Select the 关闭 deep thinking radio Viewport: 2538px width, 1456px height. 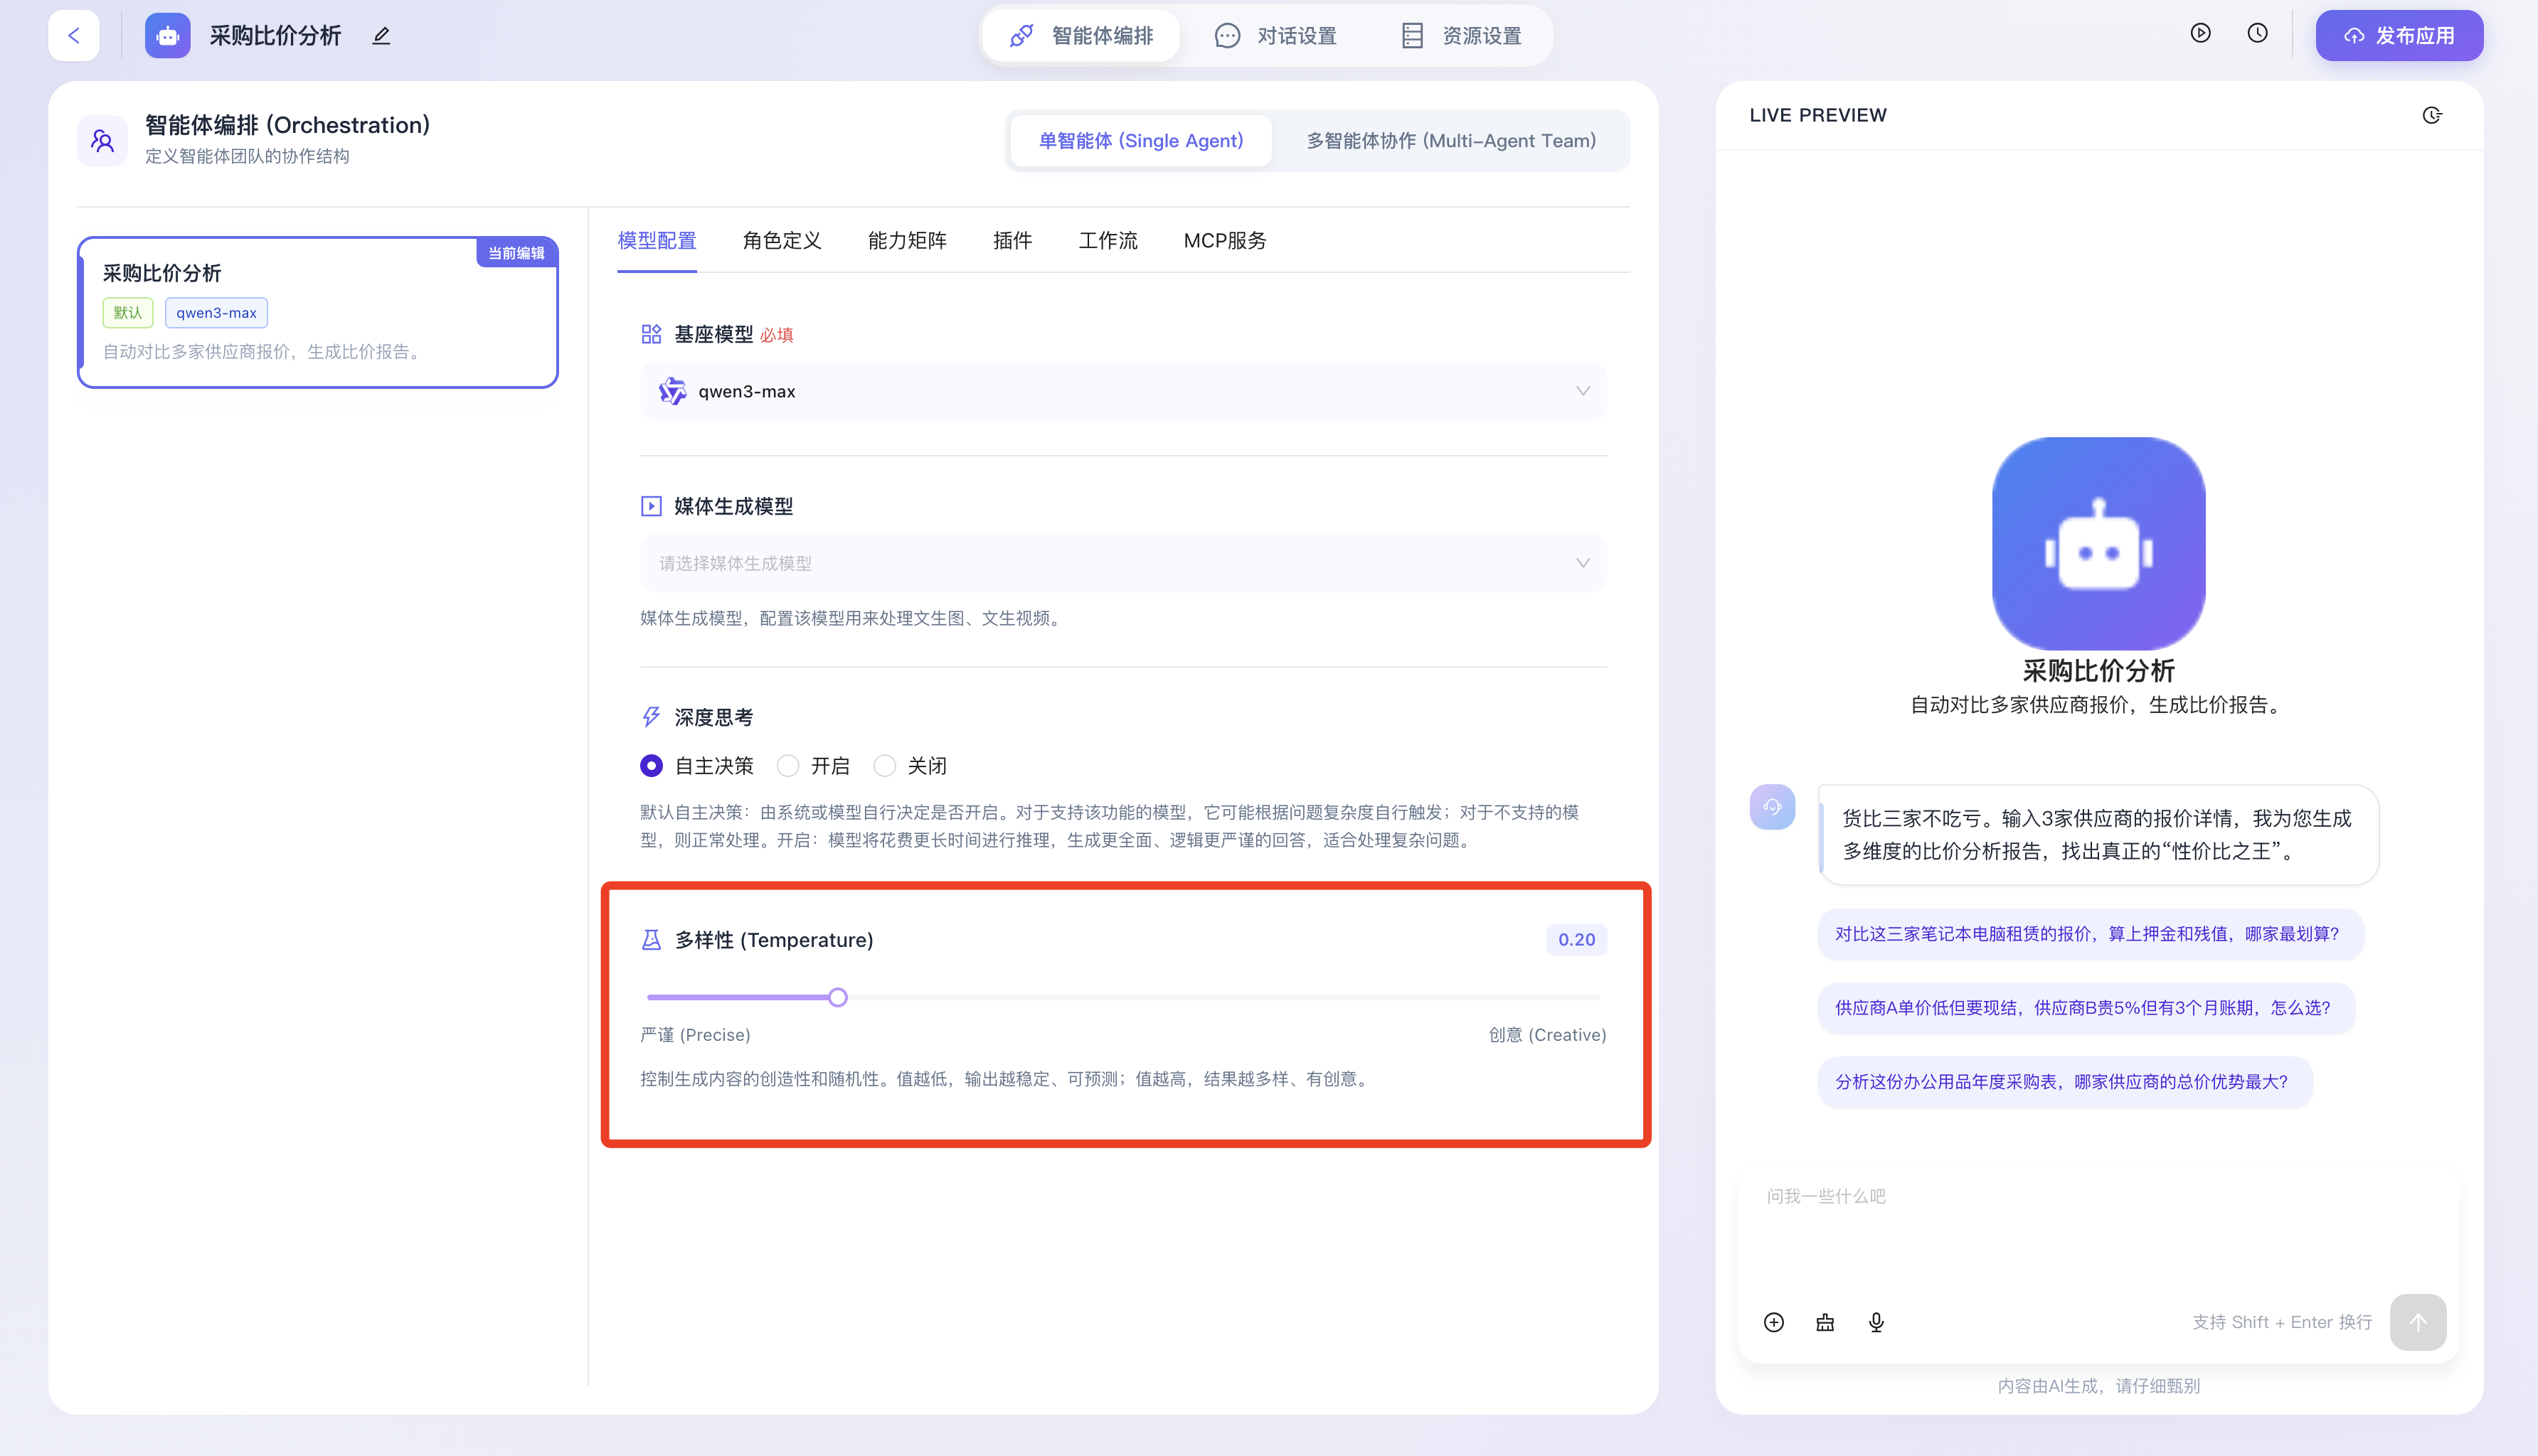click(884, 766)
